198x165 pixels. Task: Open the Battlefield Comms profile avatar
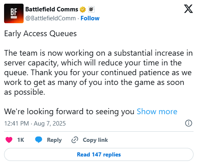14,13
